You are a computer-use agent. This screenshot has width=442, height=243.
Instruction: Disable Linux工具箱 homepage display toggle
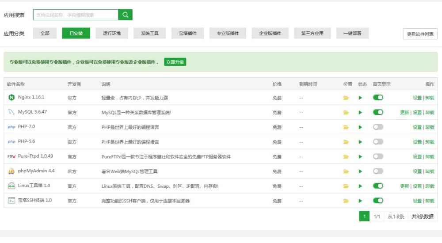tap(378, 186)
